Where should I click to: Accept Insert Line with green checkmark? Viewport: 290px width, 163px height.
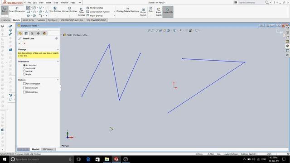[x=19, y=43]
